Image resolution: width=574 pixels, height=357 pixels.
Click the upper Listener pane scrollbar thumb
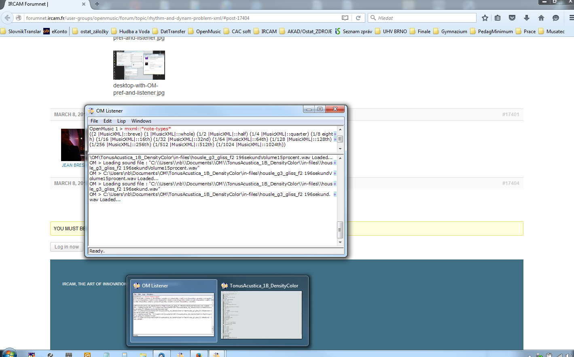(340, 139)
